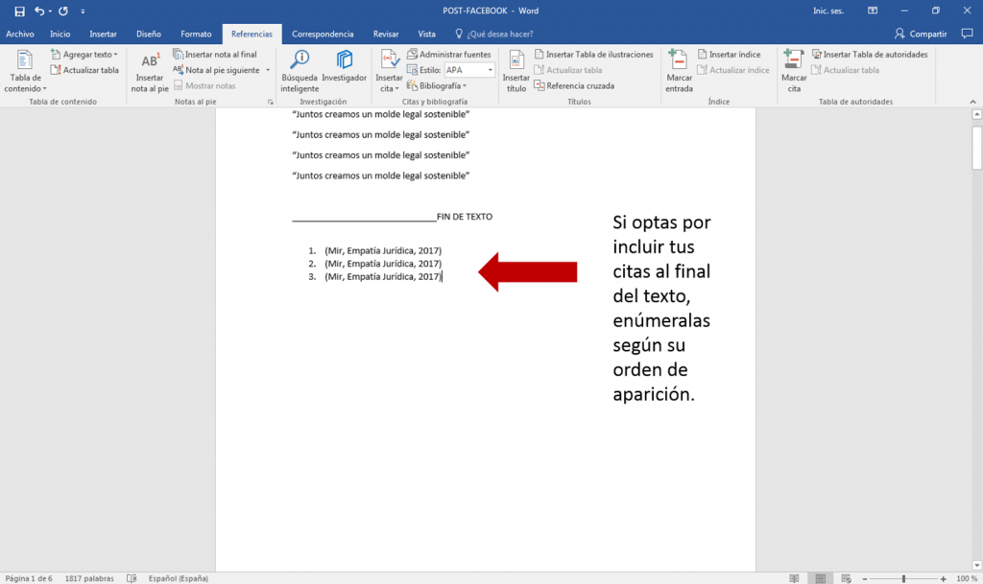This screenshot has height=584, width=983.
Task: Switch to the Vista tab
Action: pos(426,34)
